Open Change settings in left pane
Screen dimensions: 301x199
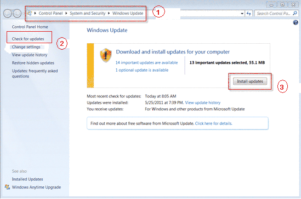[26, 47]
